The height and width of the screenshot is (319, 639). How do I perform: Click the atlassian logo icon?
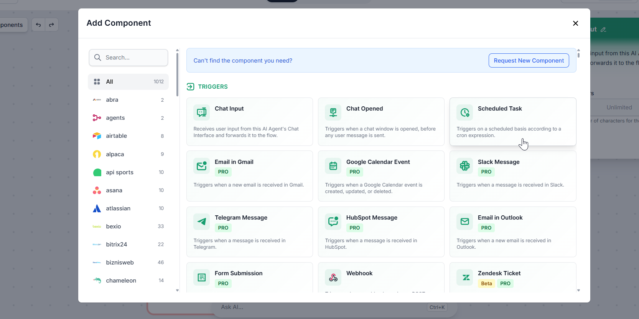point(97,208)
